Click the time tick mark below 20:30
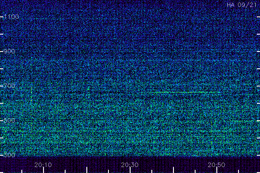The height and width of the screenshot is (173, 260). [x=130, y=170]
